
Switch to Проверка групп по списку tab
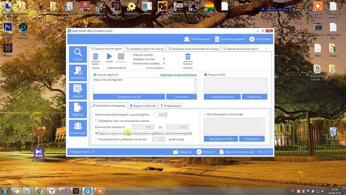145,49
